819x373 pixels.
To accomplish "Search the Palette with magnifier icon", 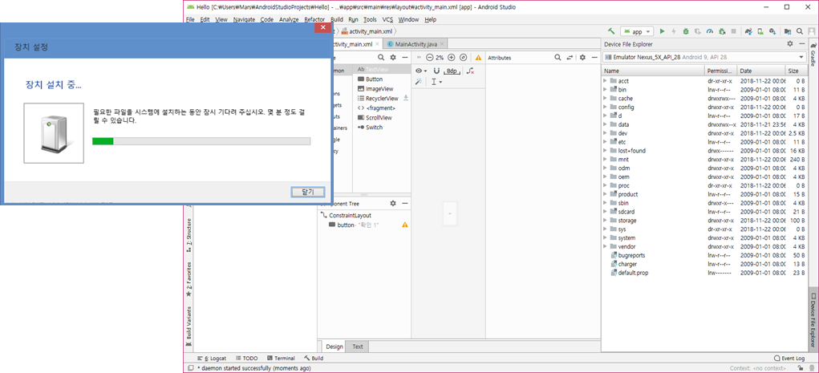I will click(381, 58).
